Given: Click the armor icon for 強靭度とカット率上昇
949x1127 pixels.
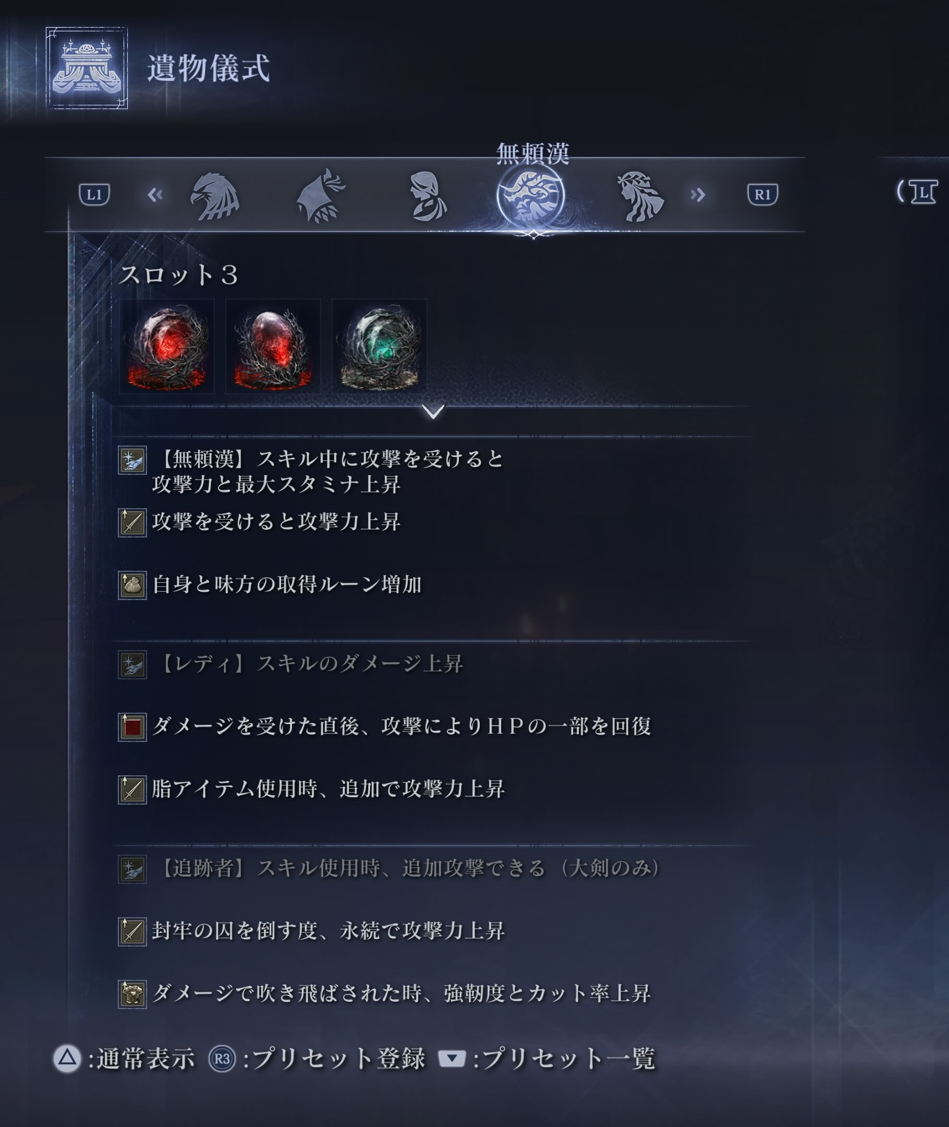Looking at the screenshot, I should pos(132,994).
